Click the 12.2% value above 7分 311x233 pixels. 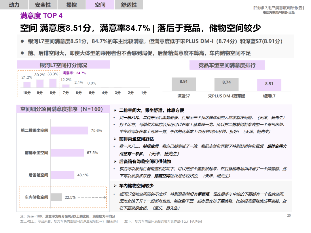coord(66,80)
